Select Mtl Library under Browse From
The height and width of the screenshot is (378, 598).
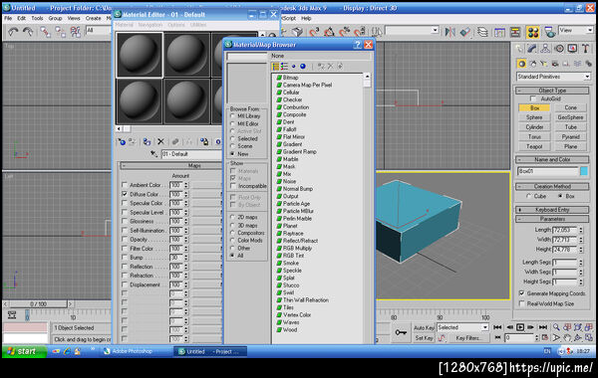pos(232,116)
